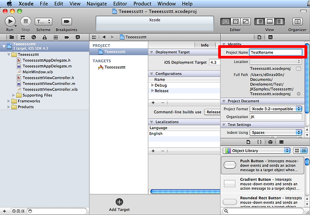Collapse the Teeeesssttt project root
The image size is (310, 215).
click(4, 46)
